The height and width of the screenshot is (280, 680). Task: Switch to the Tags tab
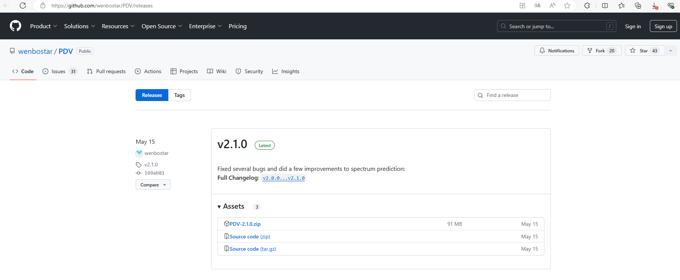pyautogui.click(x=179, y=95)
